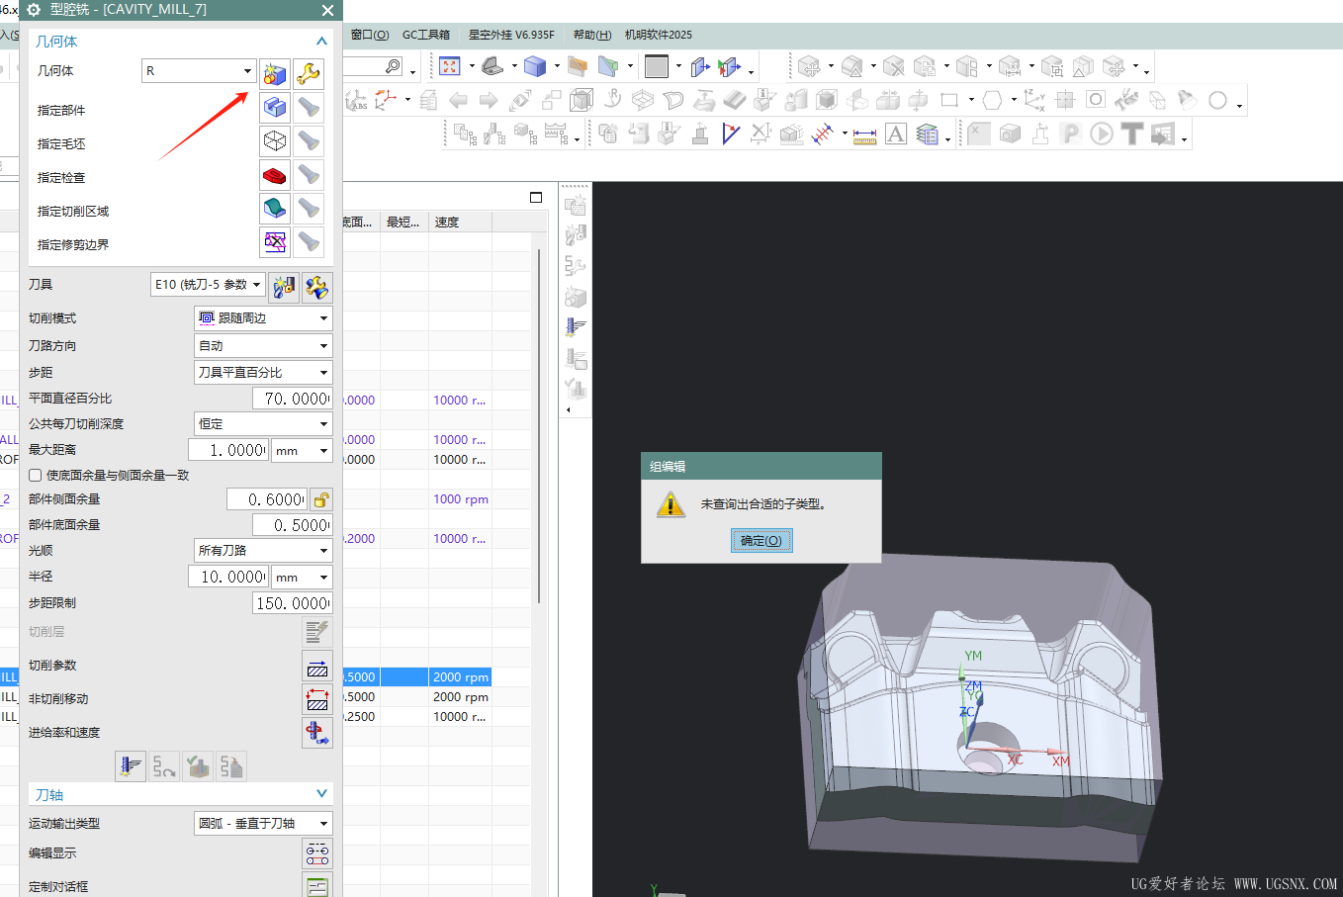The width and height of the screenshot is (1343, 897).
Task: Open the stepover (步距) dropdown
Action: (x=263, y=373)
